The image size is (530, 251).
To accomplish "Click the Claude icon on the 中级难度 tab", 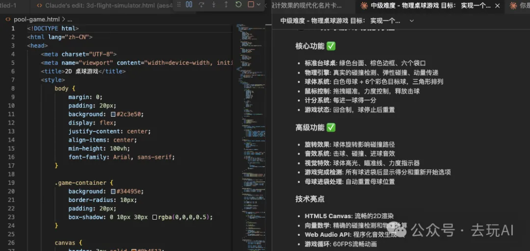I will [364, 5].
